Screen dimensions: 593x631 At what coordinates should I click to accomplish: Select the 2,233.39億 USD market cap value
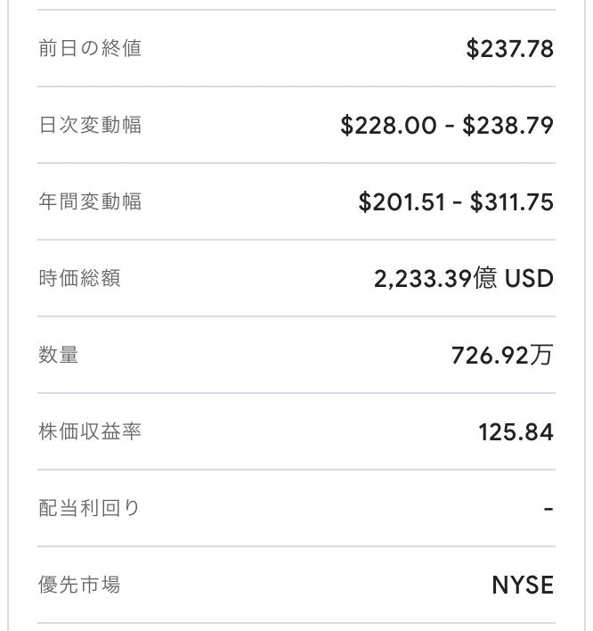(x=464, y=278)
